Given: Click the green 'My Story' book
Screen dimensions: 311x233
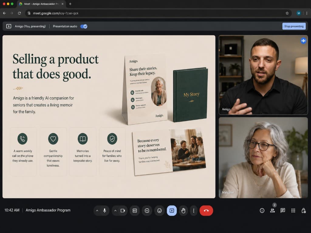Looking at the screenshot, I should [x=190, y=95].
